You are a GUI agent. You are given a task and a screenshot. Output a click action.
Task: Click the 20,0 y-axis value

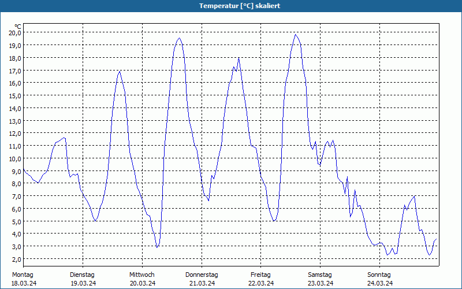coord(15,33)
